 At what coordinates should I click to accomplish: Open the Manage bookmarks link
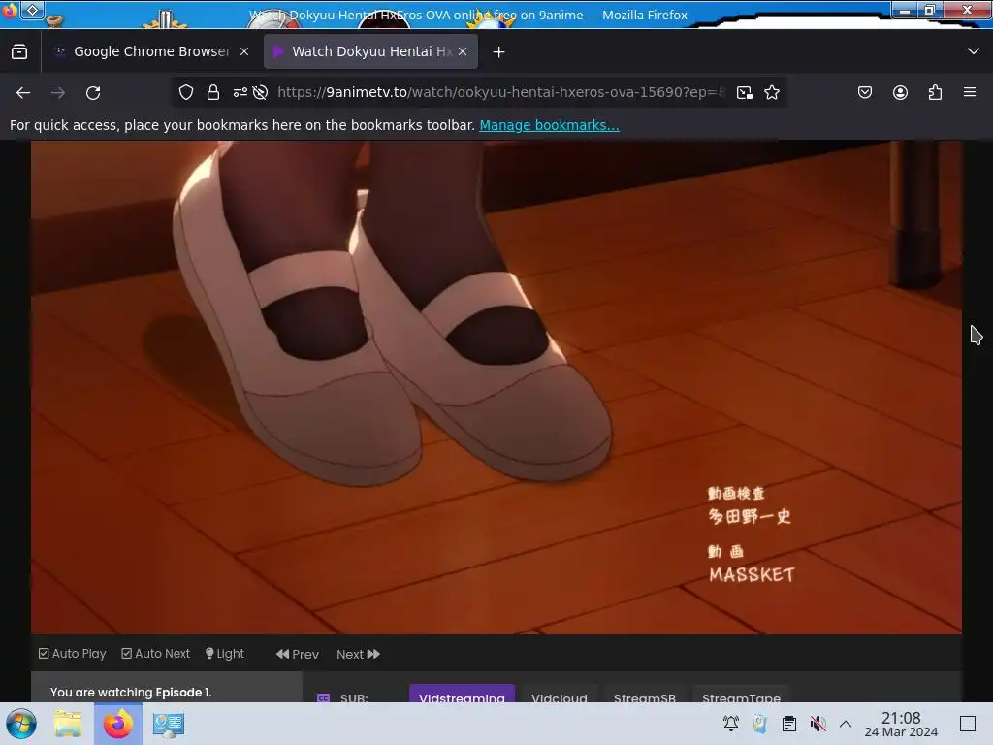(x=549, y=125)
